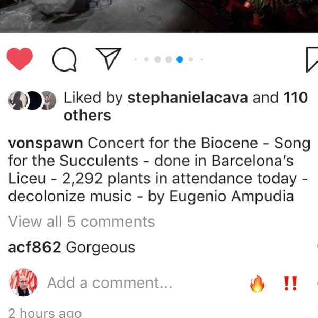318x318 pixels.
Task: Open comments with the speech bubble icon
Action: coord(65,59)
